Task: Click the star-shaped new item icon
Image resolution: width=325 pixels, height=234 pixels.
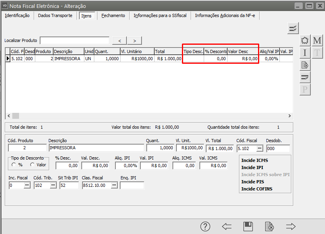Action: 305,40
